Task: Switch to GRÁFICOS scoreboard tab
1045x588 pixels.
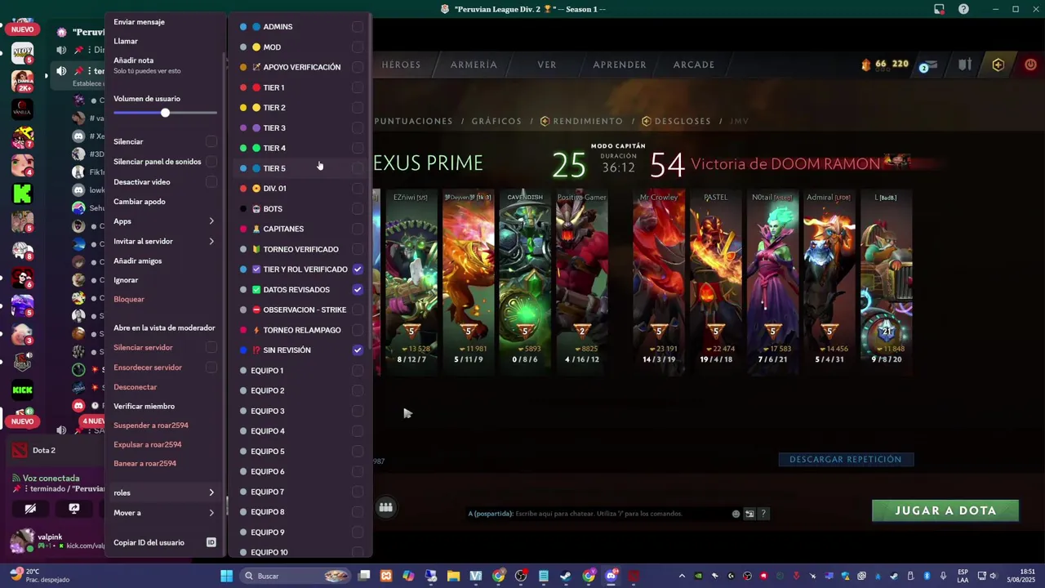Action: click(496, 121)
